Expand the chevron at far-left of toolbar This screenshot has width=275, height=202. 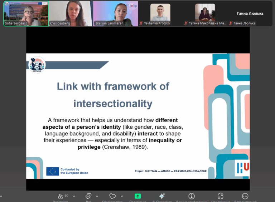(1, 196)
